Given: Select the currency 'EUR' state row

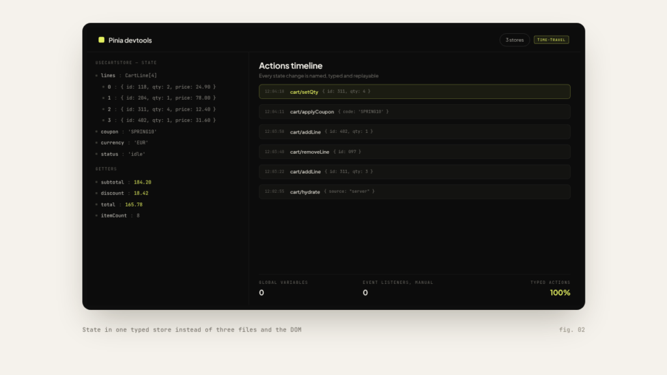Looking at the screenshot, I should pyautogui.click(x=122, y=143).
